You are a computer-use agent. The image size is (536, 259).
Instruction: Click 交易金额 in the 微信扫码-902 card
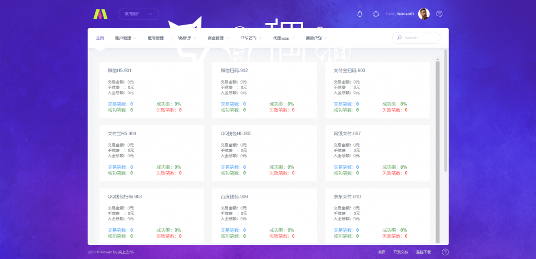[x=234, y=82]
